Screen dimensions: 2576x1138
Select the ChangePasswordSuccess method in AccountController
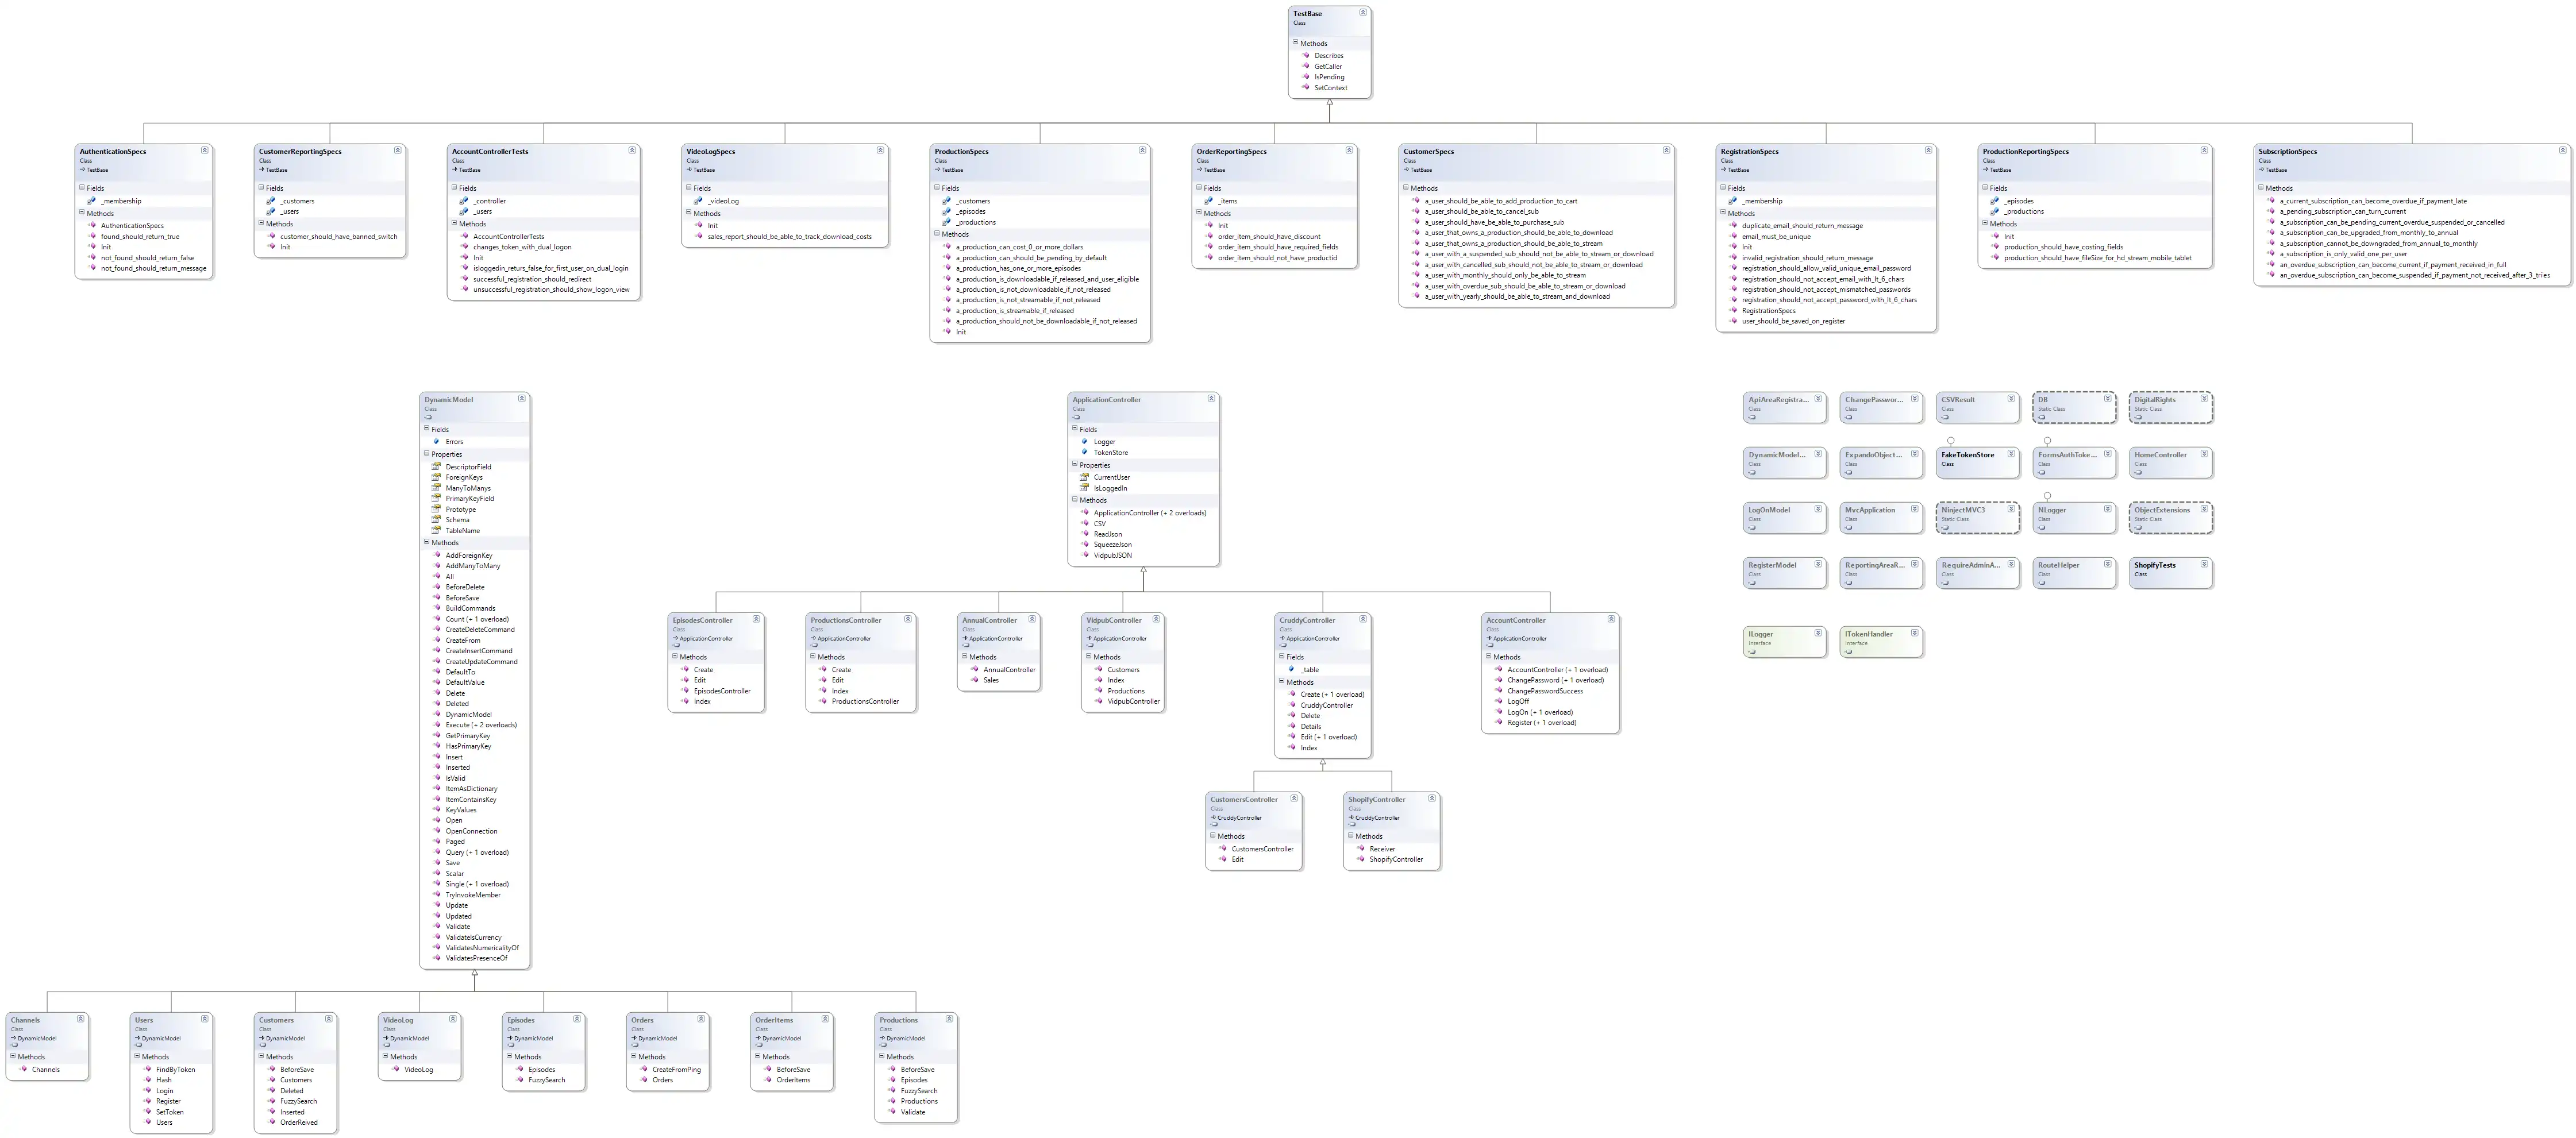click(x=1545, y=691)
